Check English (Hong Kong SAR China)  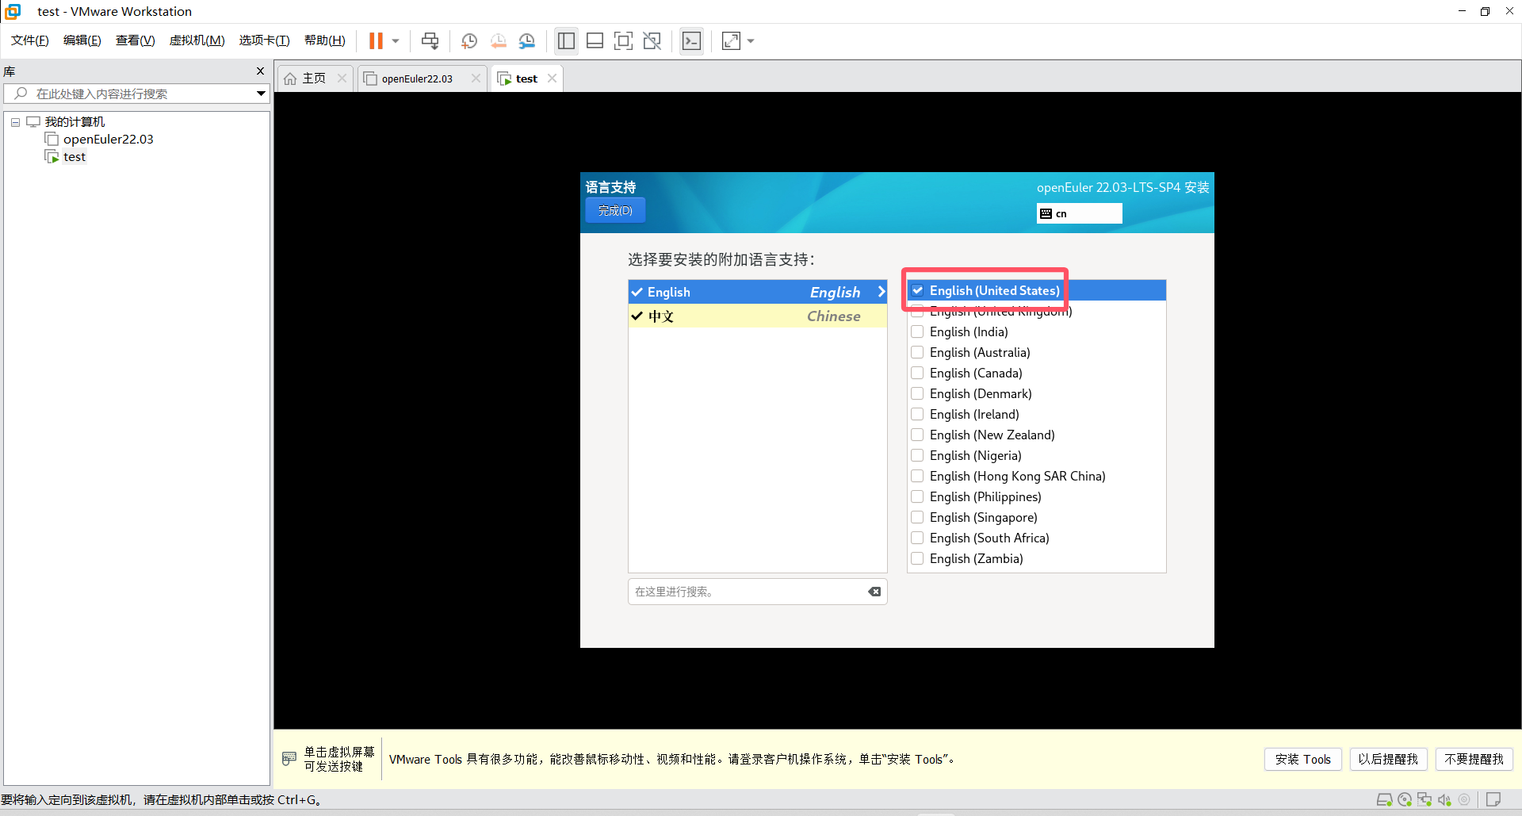(917, 476)
